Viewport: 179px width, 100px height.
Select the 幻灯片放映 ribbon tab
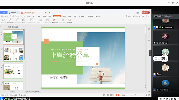click(57, 16)
